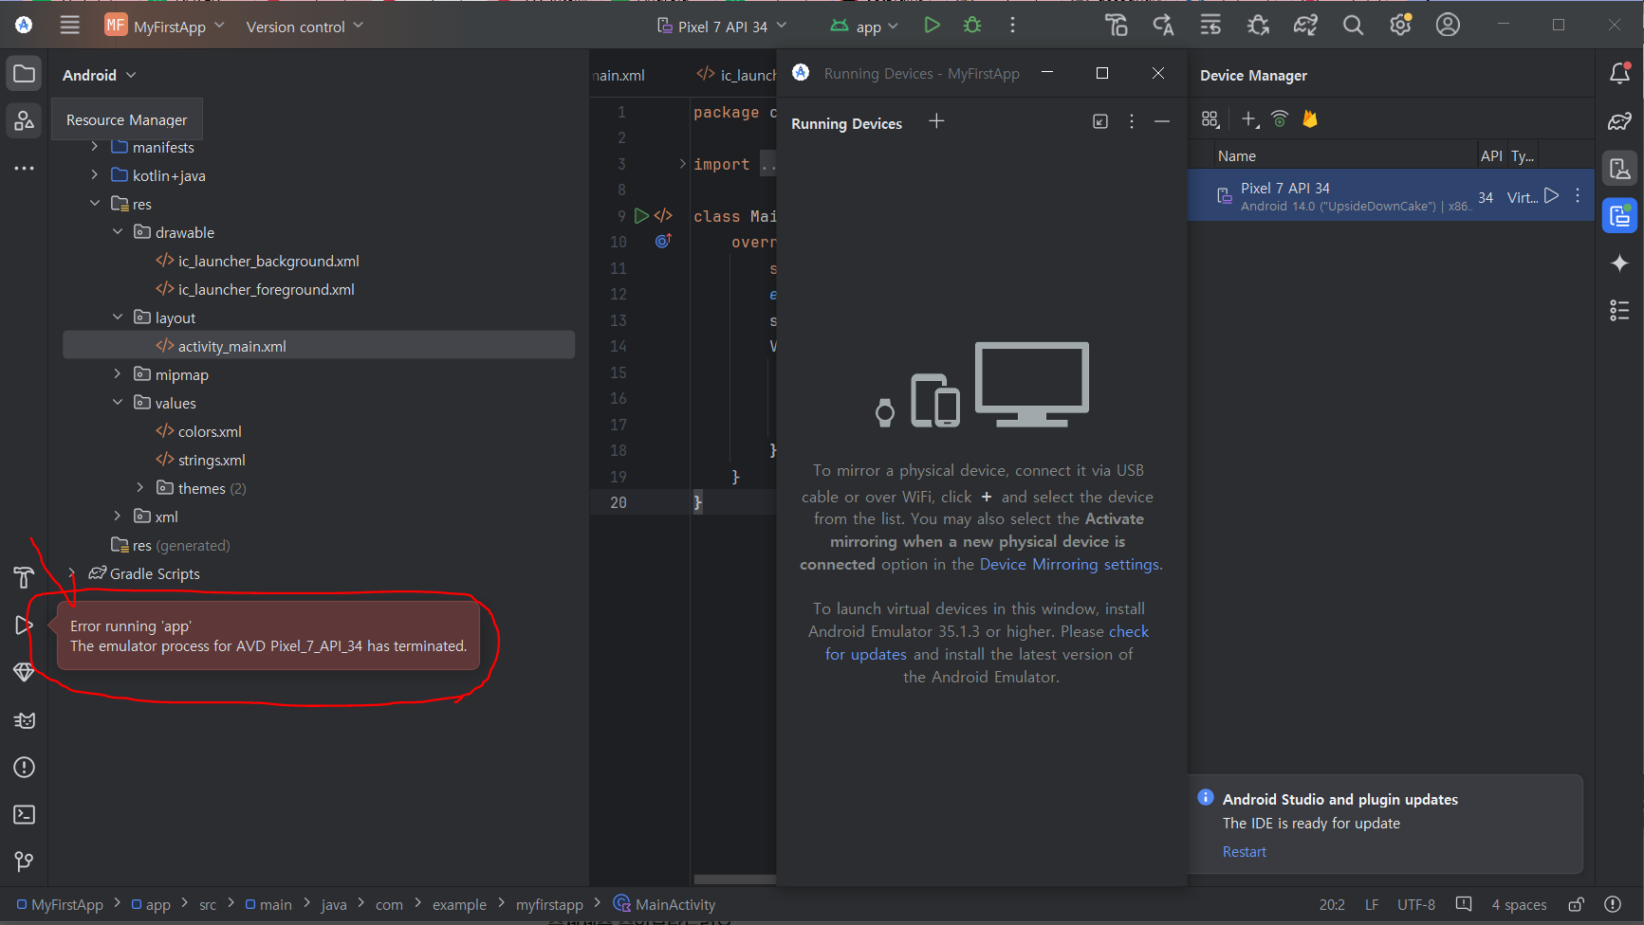Collapse the layout folder
The width and height of the screenshot is (1644, 925).
[118, 317]
